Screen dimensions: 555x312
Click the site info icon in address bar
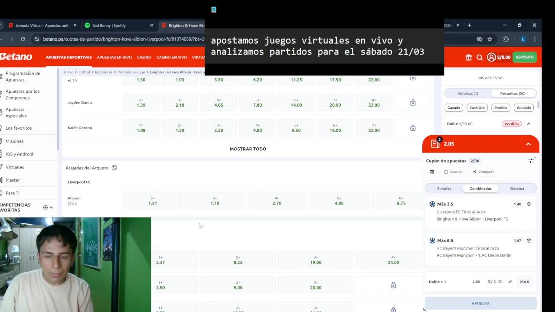[36, 39]
